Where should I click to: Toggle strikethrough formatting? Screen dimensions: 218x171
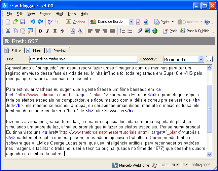coord(62,31)
